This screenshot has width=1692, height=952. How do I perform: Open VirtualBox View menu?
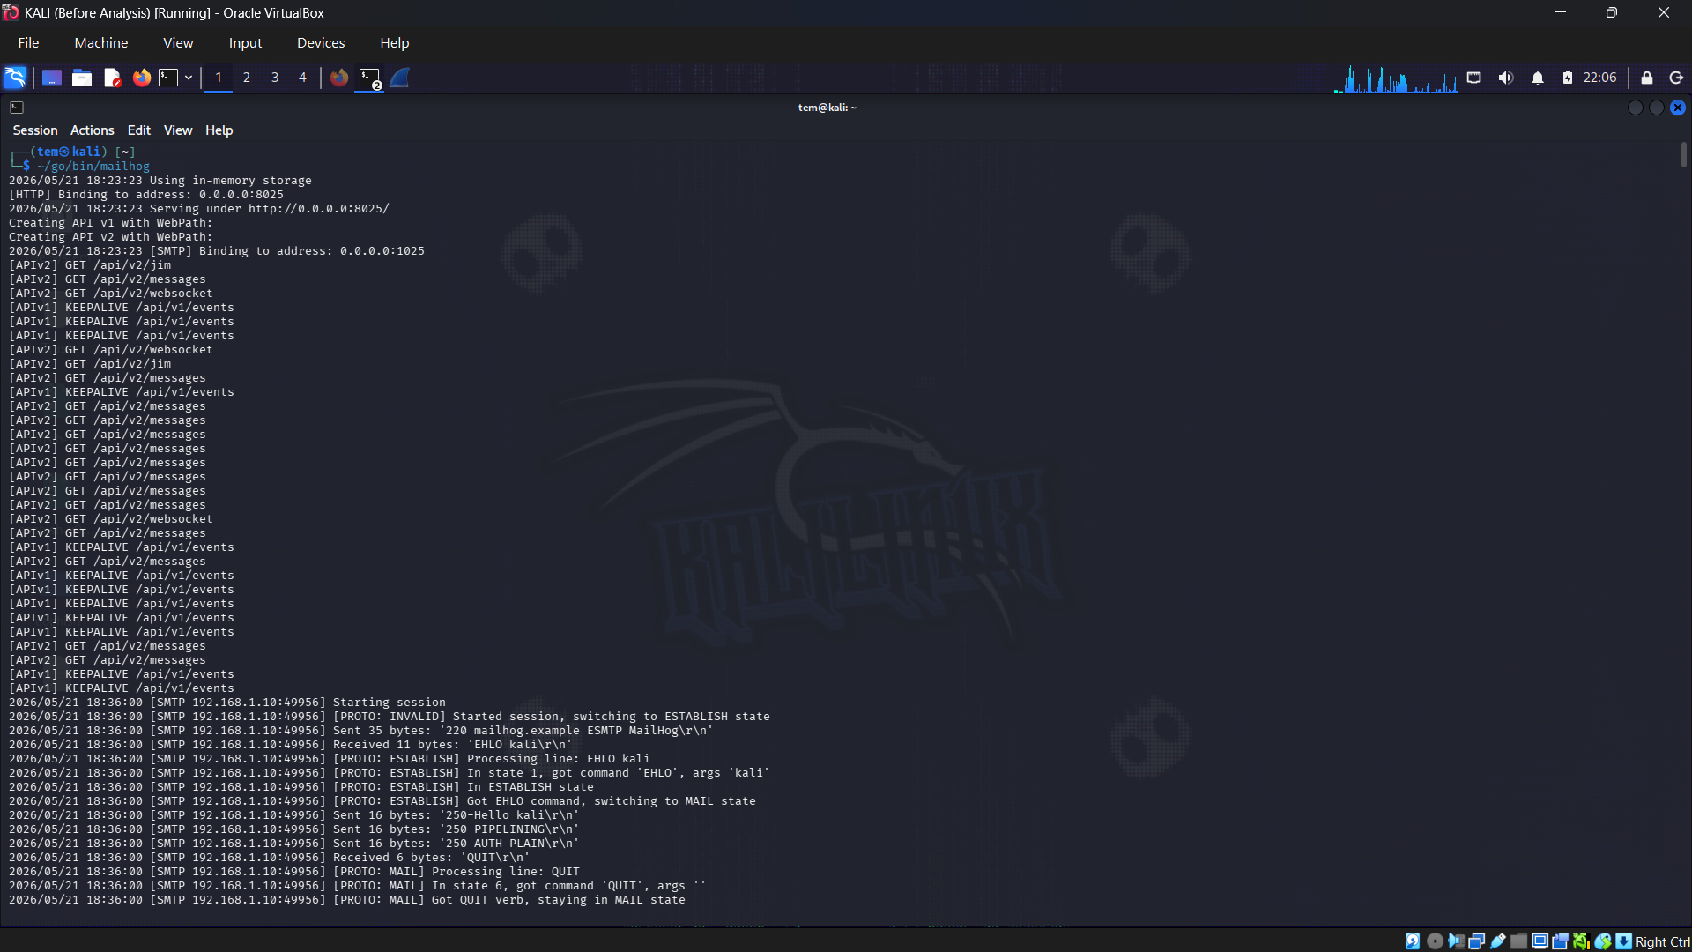pos(178,42)
